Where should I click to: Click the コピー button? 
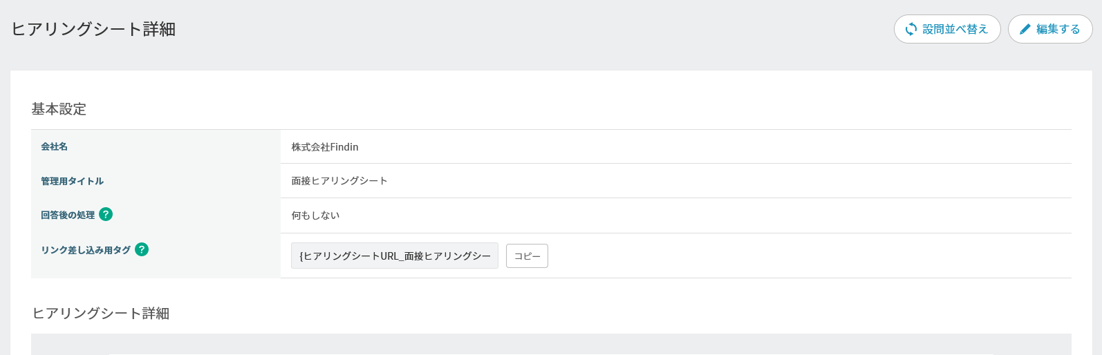point(527,256)
